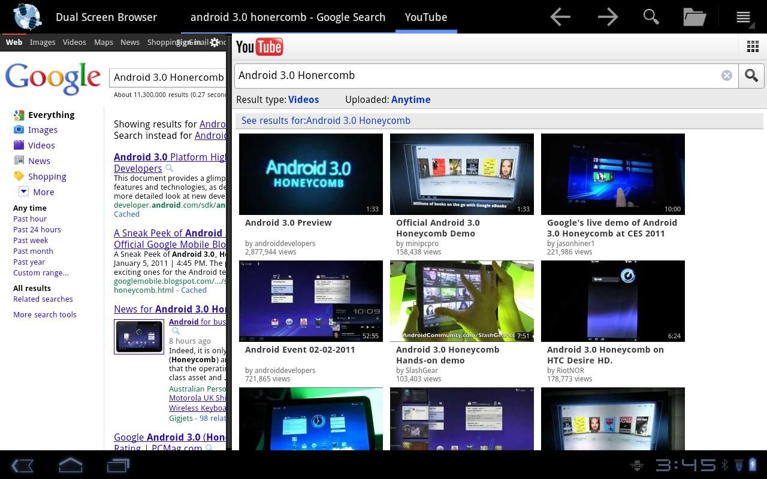Clear the YouTube search field with the x icon
This screenshot has width=767, height=479.
[x=727, y=75]
